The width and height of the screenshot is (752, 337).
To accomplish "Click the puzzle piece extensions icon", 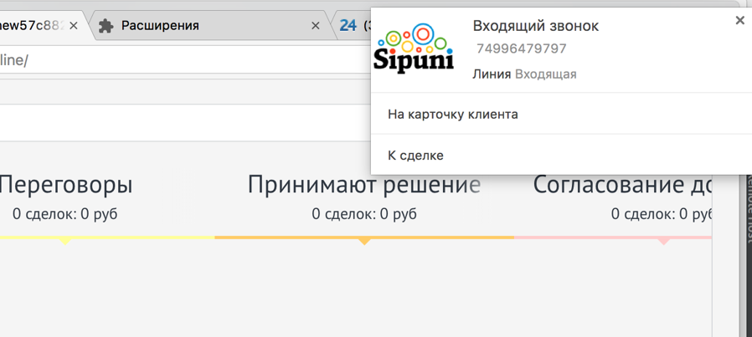I will tap(106, 26).
